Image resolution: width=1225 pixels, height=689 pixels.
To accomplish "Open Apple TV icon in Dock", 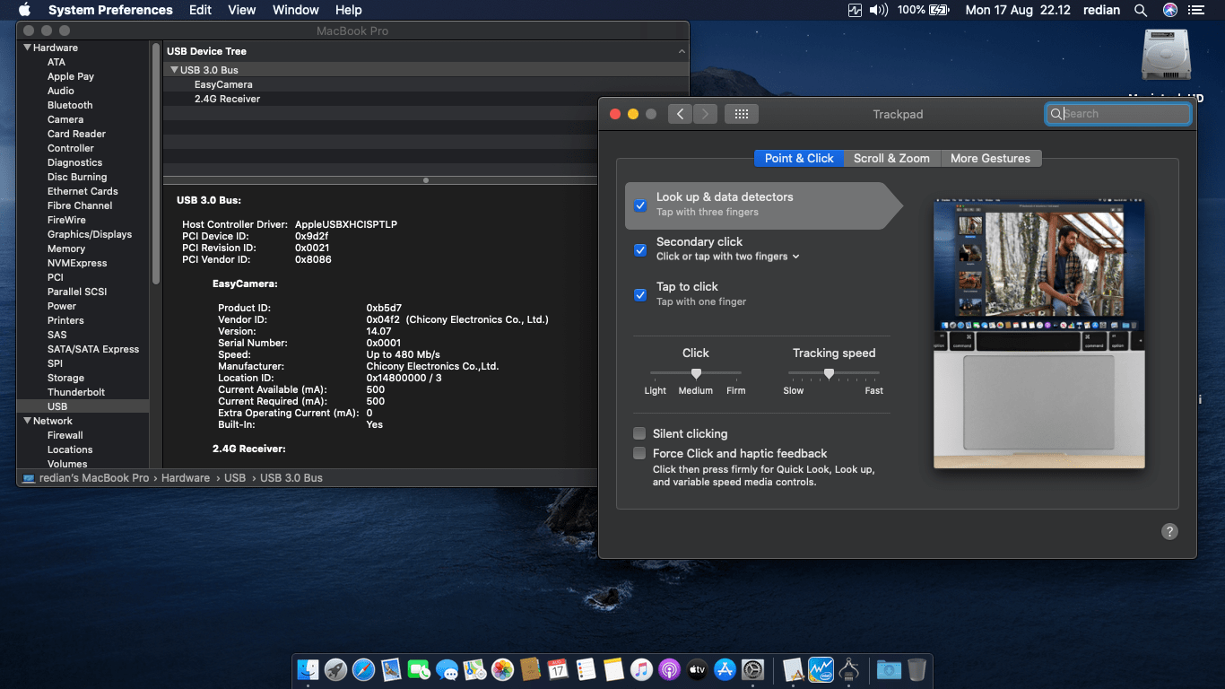I will point(697,669).
